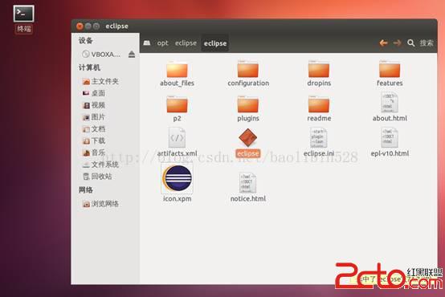The height and width of the screenshot is (297, 445).
Task: Select opt in the path bar
Action: pyautogui.click(x=162, y=43)
